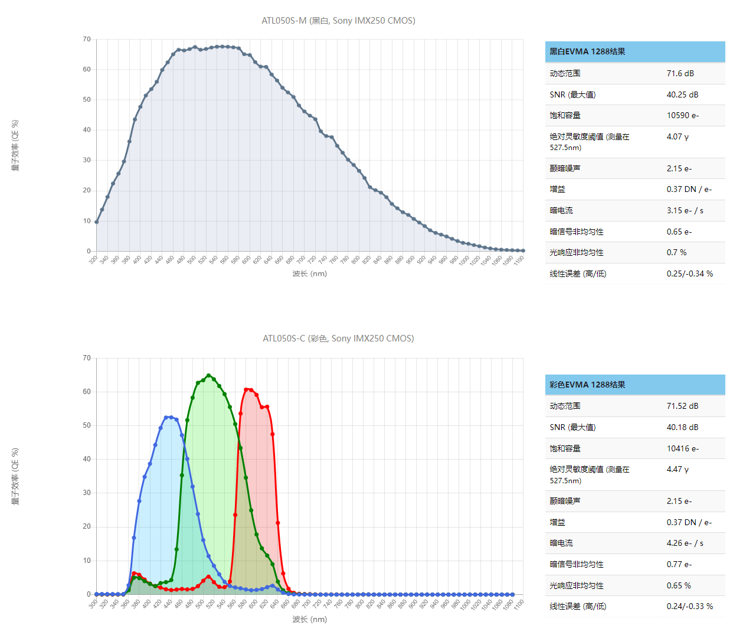This screenshot has width=733, height=638.
Task: Select the 71.52 dB dynamic range value
Action: (x=682, y=406)
